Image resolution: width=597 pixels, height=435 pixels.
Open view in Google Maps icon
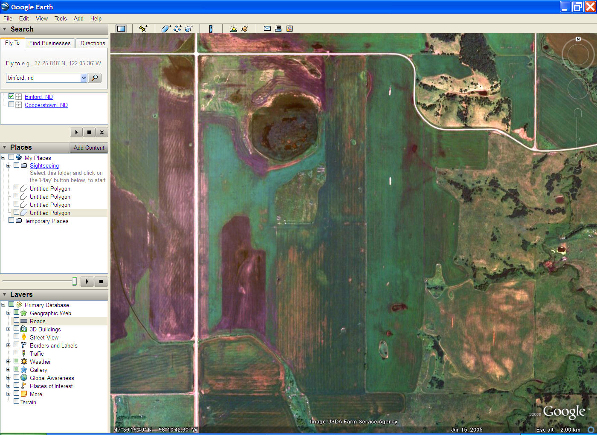tap(290, 29)
